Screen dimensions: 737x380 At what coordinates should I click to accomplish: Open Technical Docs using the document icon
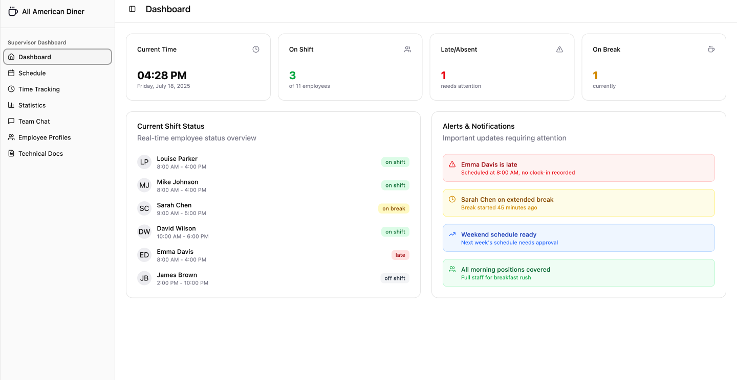[11, 153]
